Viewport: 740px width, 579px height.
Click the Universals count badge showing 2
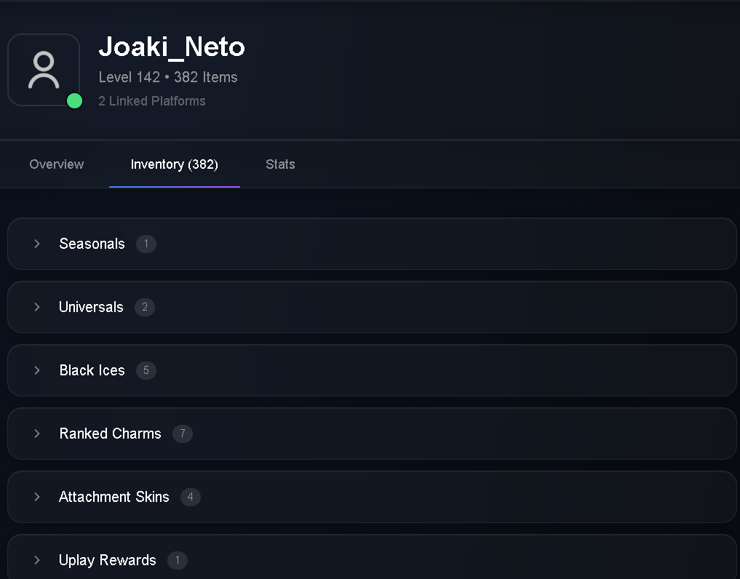click(145, 307)
